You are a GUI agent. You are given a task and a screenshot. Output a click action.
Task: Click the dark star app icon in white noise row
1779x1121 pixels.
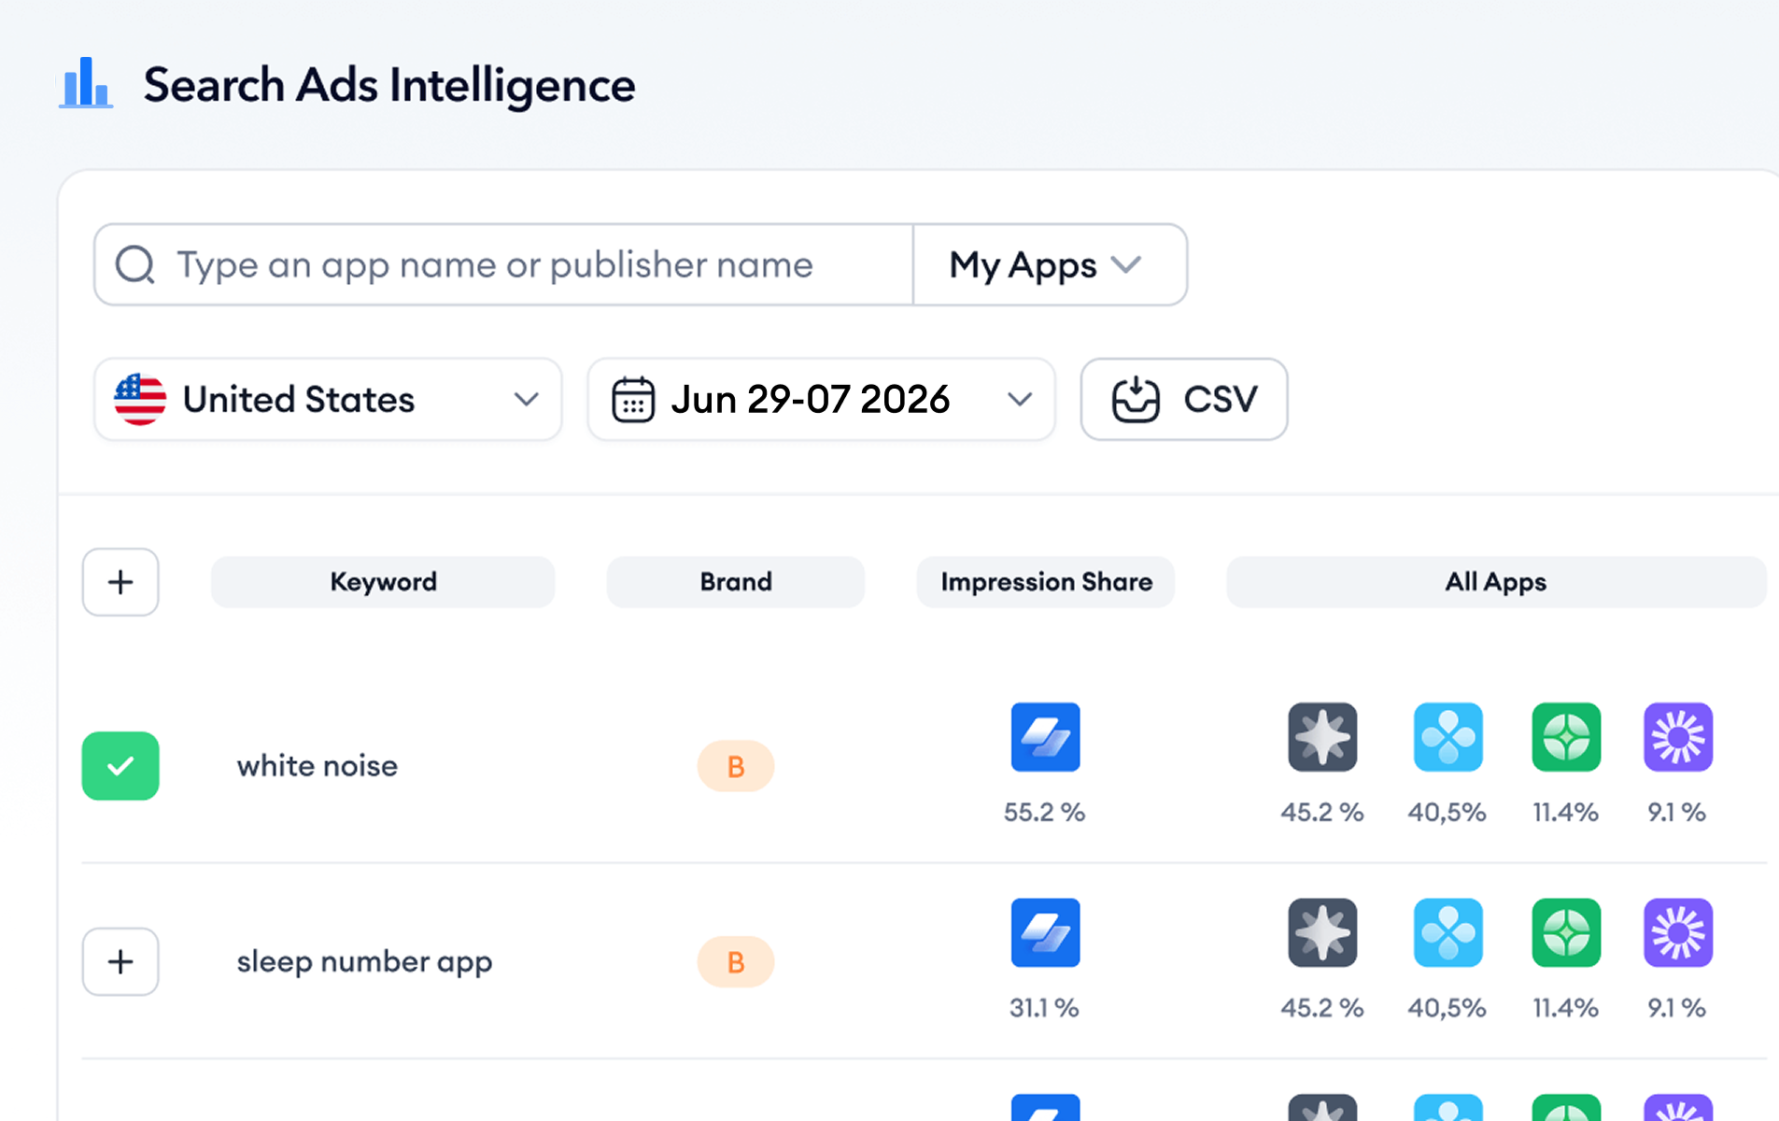click(1322, 737)
